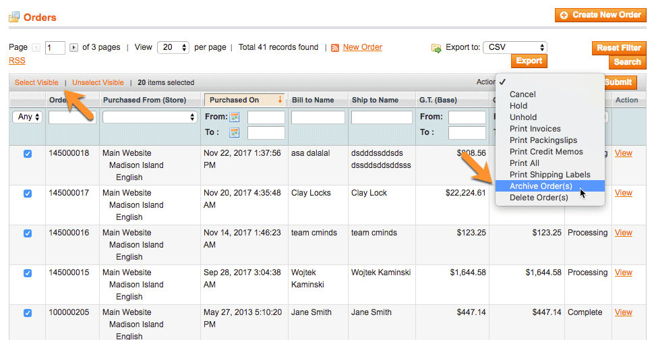
Task: Open the Purchased On From calendar icon
Action: (235, 117)
